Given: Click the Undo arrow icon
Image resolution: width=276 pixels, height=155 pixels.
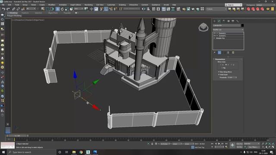Looking at the screenshot, I should click(x=3, y=9).
